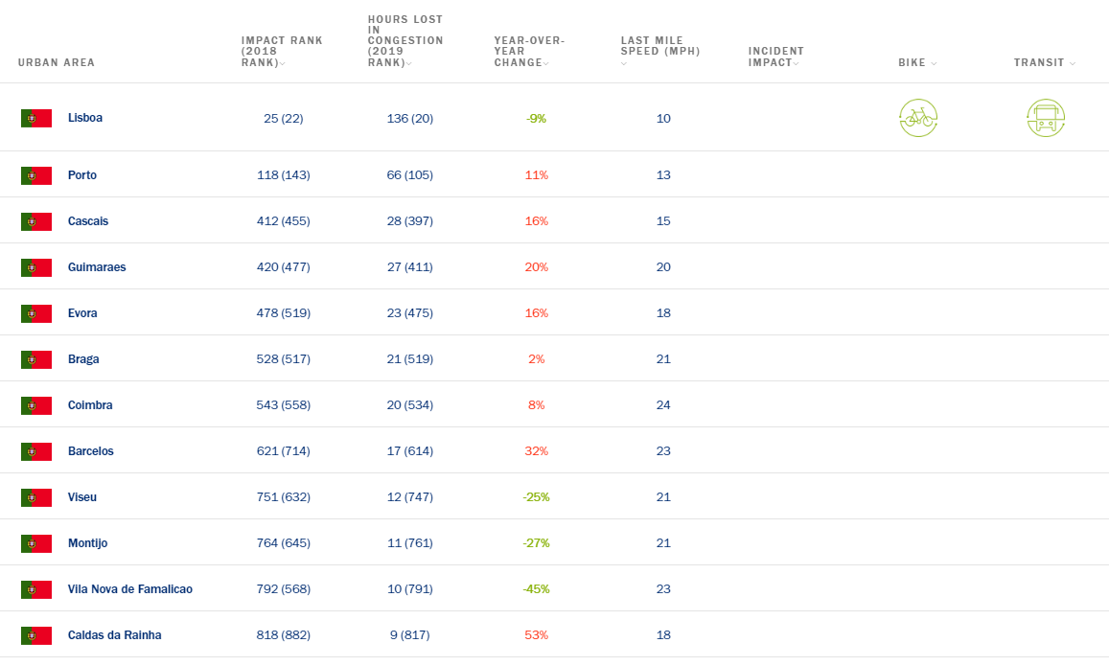Sort by Last Mile Speed header

(659, 52)
